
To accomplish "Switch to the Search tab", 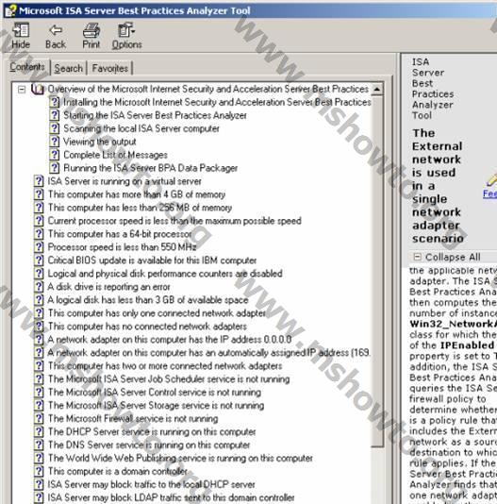I will [x=69, y=69].
